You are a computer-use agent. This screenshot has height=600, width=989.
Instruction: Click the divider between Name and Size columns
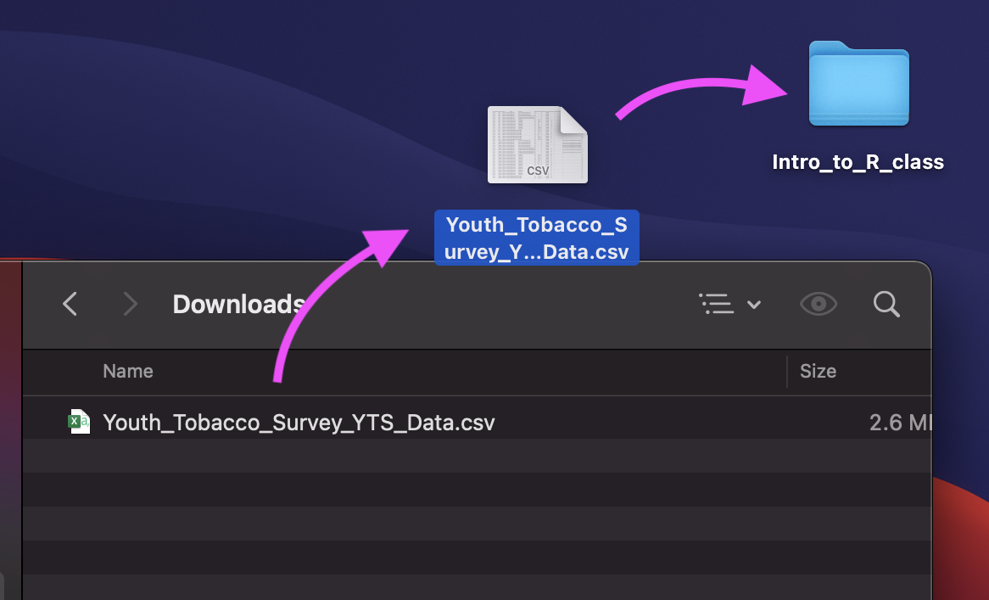[x=787, y=371]
